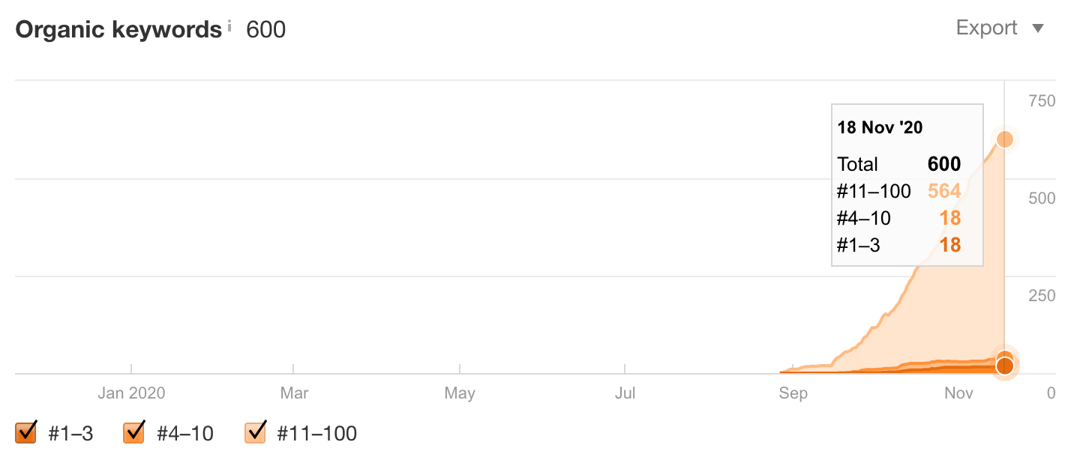Click the 18 Nov '20 tooltip date
1068x463 pixels.
click(880, 127)
